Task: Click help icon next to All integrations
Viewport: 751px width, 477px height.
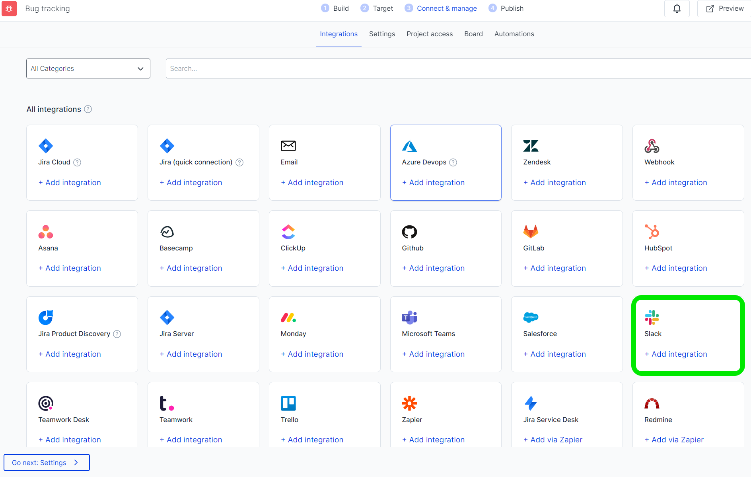Action: point(88,109)
